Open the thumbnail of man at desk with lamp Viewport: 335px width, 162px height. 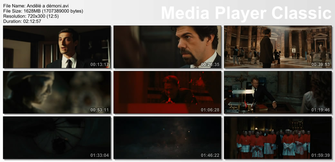click(278, 92)
